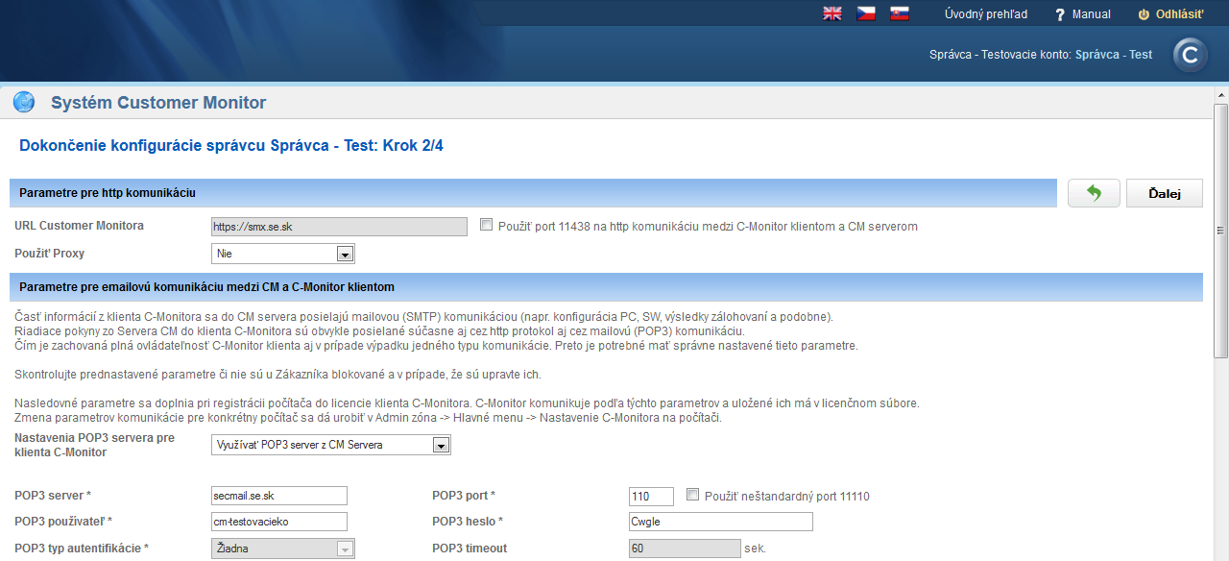Switch language to Czech flag
Viewport: 1229px width, 561px height.
pos(866,13)
